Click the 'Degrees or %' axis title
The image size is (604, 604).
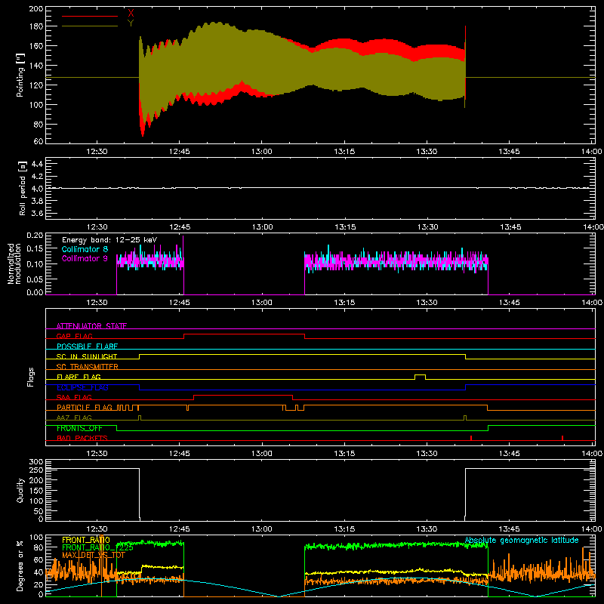pyautogui.click(x=20, y=565)
